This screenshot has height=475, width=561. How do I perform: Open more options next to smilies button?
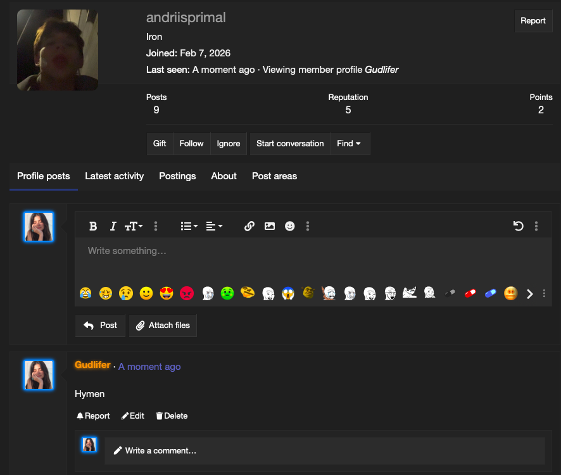pos(308,226)
